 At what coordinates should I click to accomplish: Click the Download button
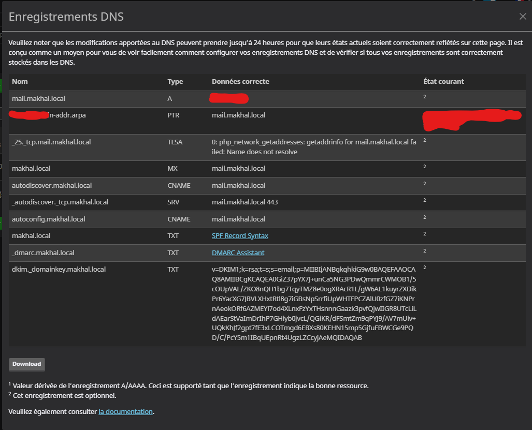coord(27,364)
